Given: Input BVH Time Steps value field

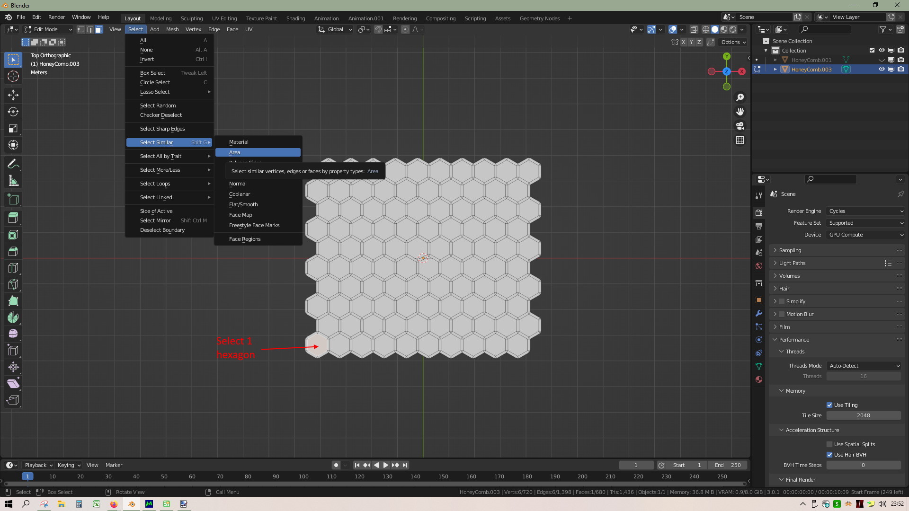Looking at the screenshot, I should pos(864,465).
